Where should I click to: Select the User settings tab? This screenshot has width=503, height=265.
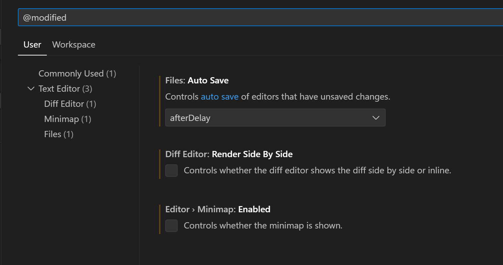pos(32,44)
